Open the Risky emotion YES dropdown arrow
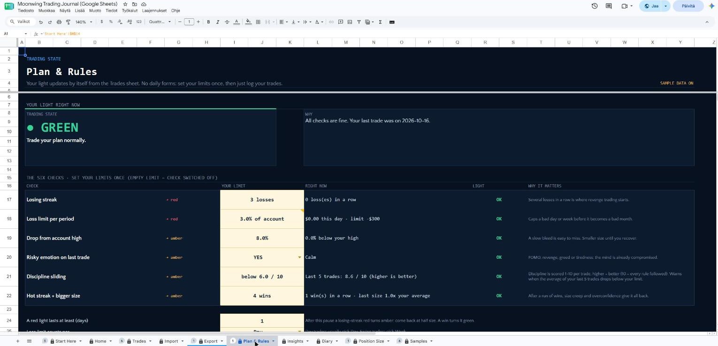This screenshot has width=718, height=346. pyautogui.click(x=299, y=257)
